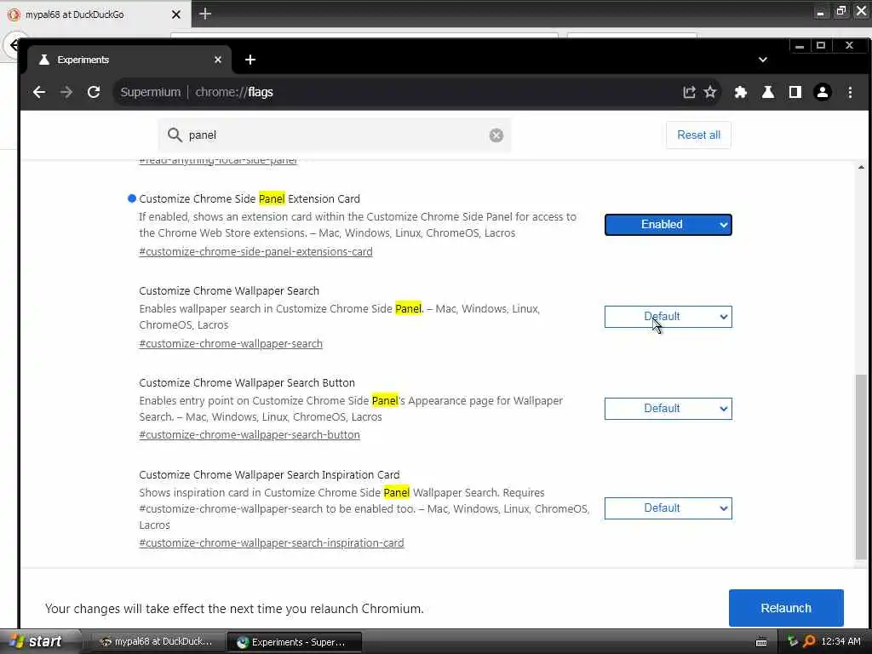Open #customize-chrome-wallpaper-search-inspiration-card link
This screenshot has height=654, width=872.
[272, 542]
